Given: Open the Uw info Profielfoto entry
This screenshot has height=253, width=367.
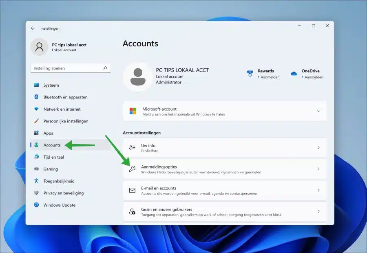Looking at the screenshot, I should [225, 148].
